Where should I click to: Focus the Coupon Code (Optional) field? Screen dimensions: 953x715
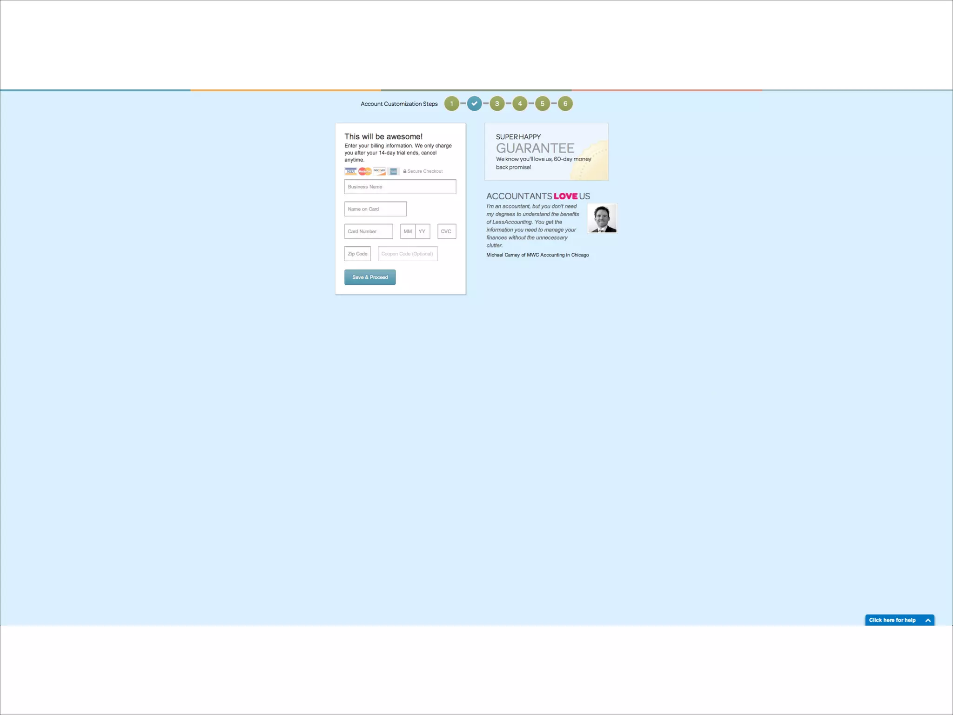(408, 254)
